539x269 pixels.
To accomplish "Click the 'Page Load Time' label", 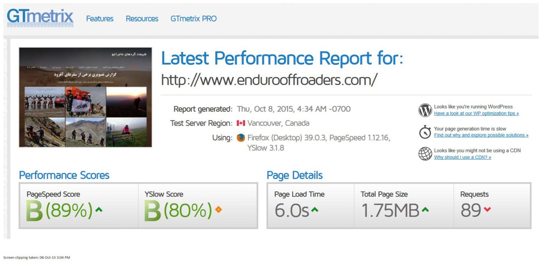I will (x=299, y=194).
